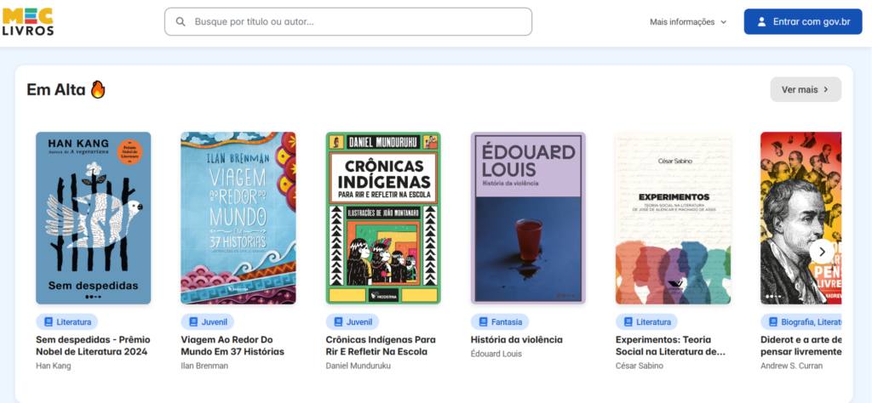
Task: Click the user icon on gov.br button
Action: point(761,22)
